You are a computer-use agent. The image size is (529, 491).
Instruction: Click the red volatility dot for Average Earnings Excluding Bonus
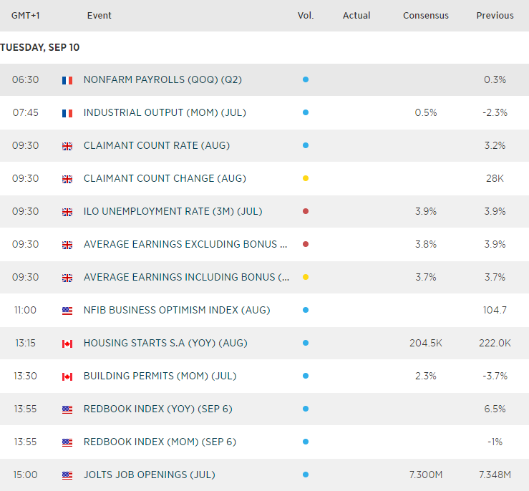(306, 245)
